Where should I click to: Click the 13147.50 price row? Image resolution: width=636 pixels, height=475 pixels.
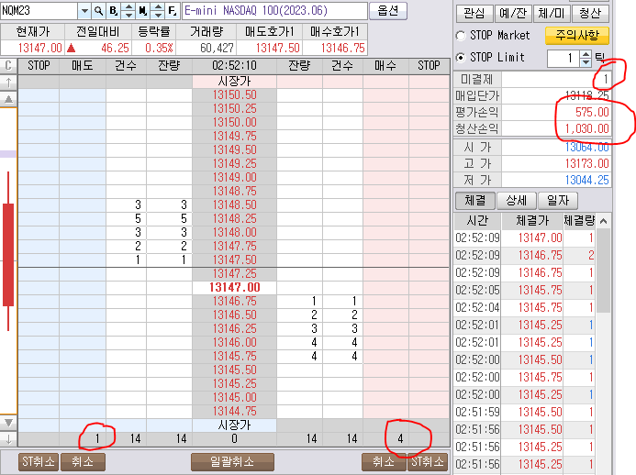(234, 260)
